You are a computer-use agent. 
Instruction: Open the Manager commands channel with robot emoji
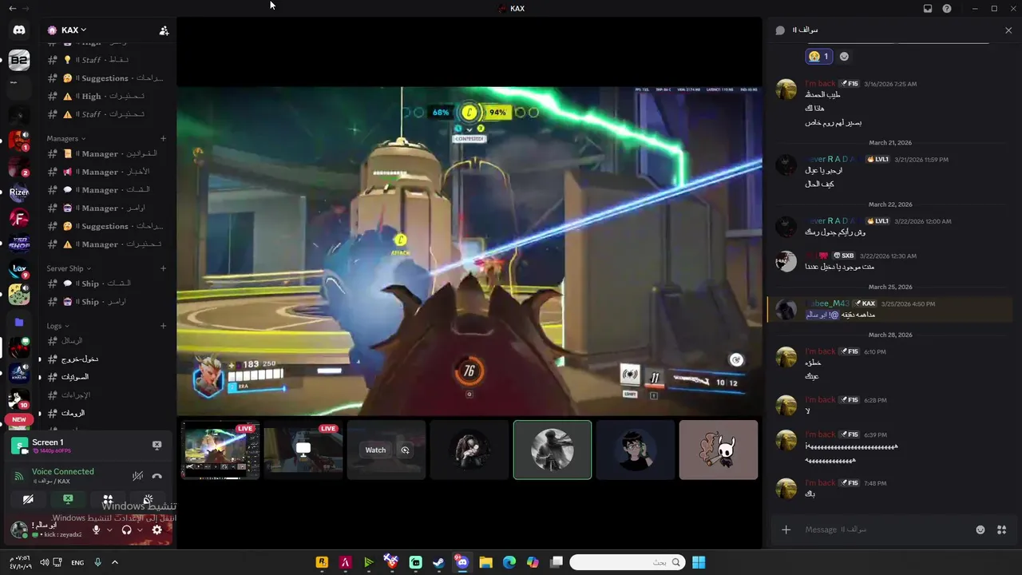pos(106,208)
